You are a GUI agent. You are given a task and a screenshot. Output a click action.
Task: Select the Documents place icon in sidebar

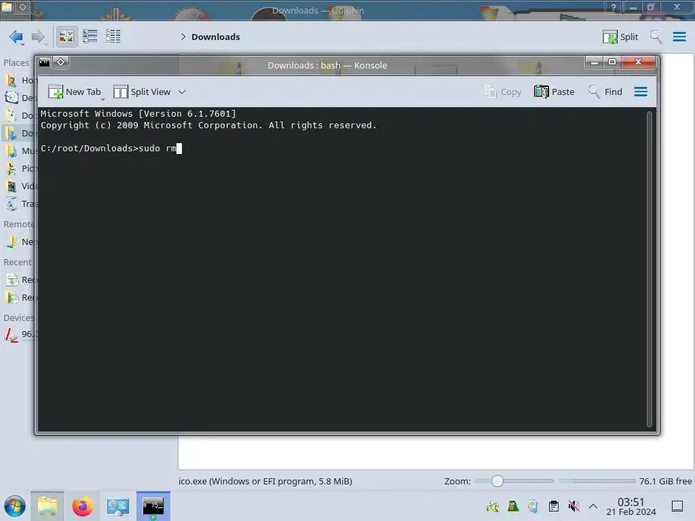click(11, 115)
